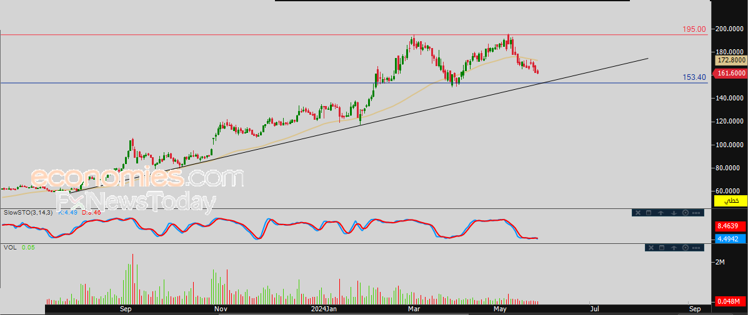Screen dimensions: 748x315
Task: Move SlowSTO panel down with arrow
Action: click(x=674, y=213)
